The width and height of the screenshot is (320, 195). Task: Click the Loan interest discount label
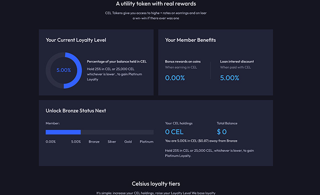coord(237,61)
